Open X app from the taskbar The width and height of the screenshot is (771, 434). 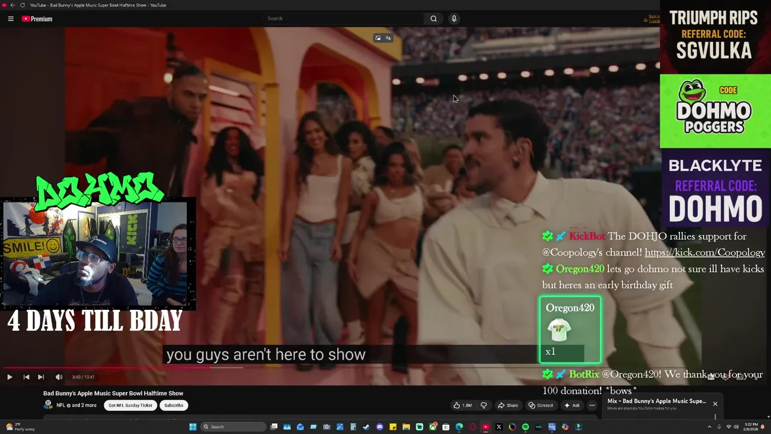[498, 427]
